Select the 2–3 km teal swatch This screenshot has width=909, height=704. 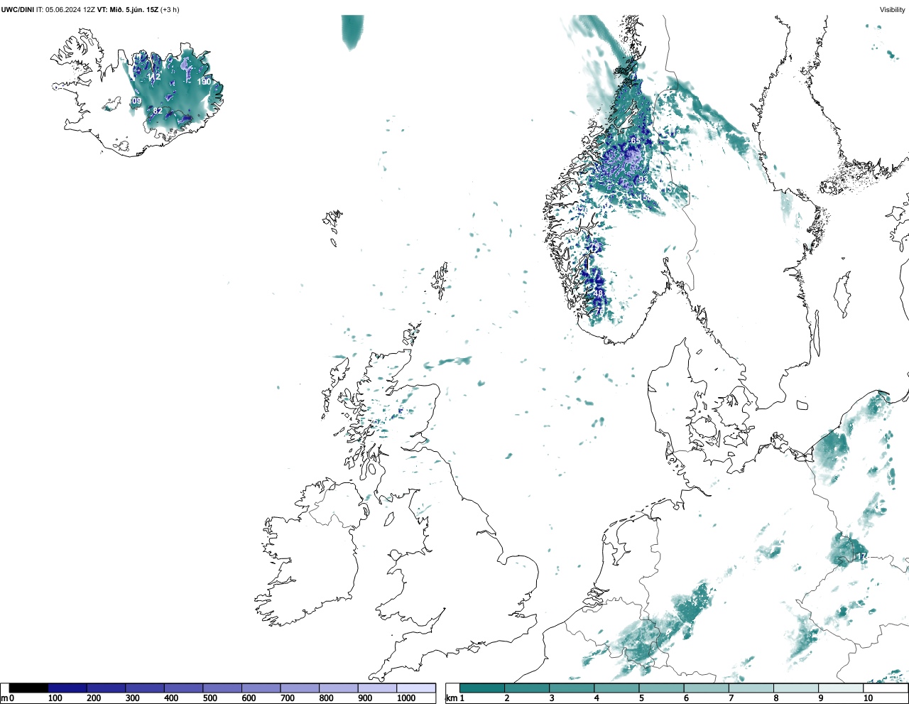pos(527,688)
